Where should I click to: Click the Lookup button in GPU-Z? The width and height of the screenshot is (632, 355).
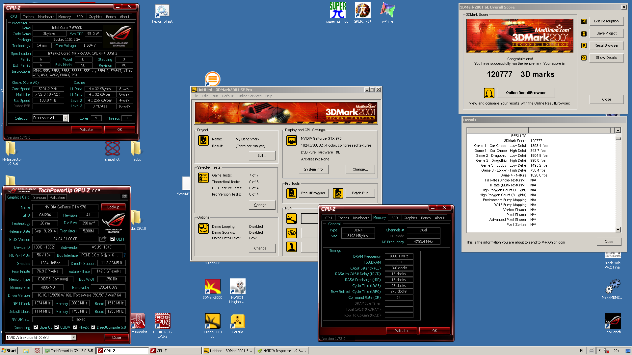point(113,207)
